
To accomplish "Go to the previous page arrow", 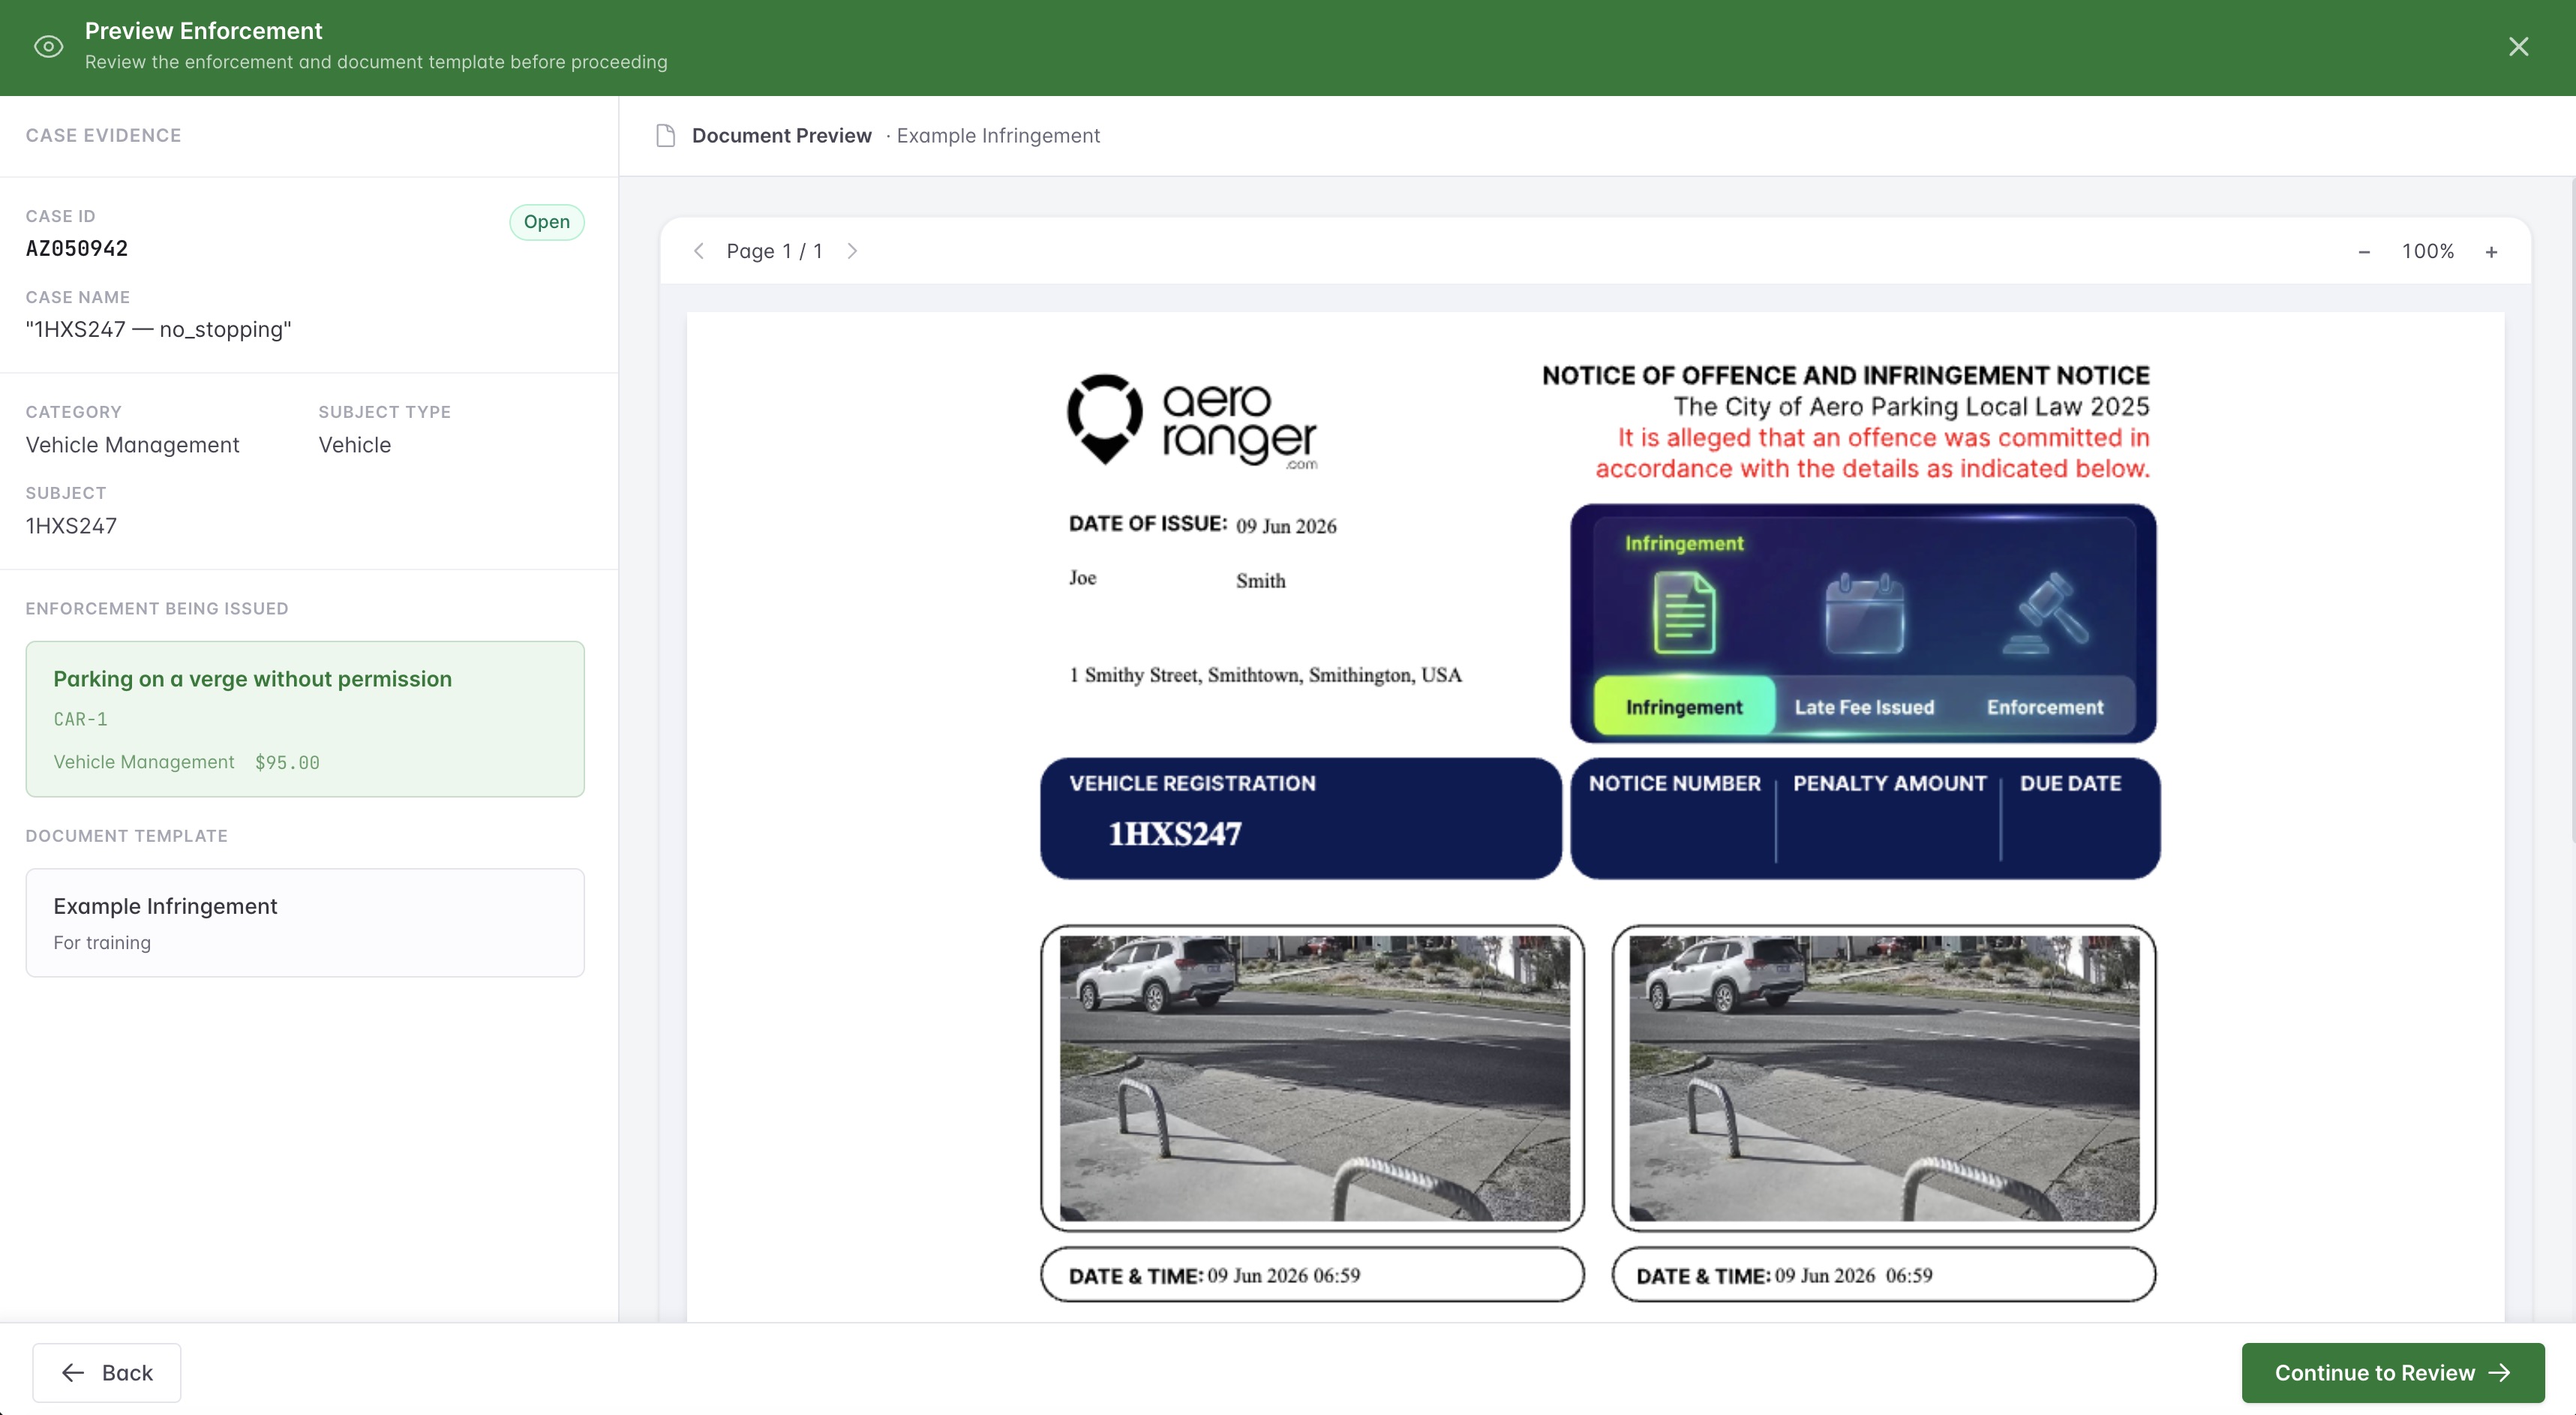I will (699, 251).
